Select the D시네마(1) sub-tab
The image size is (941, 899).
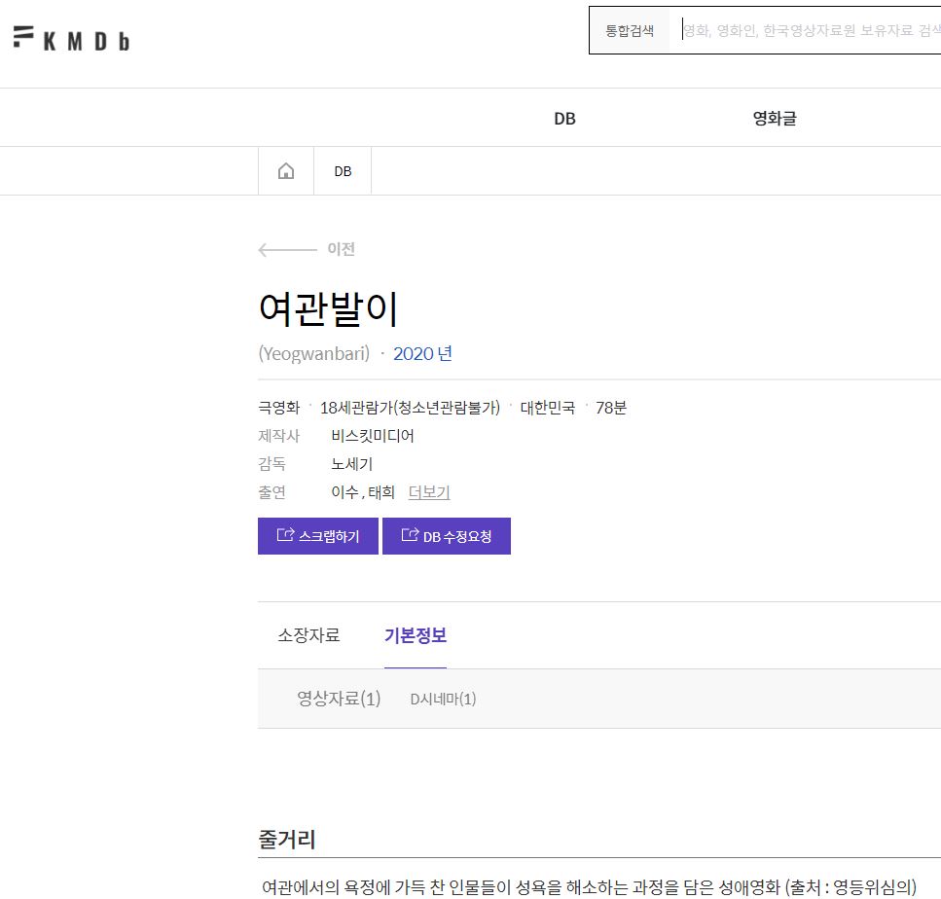(443, 699)
